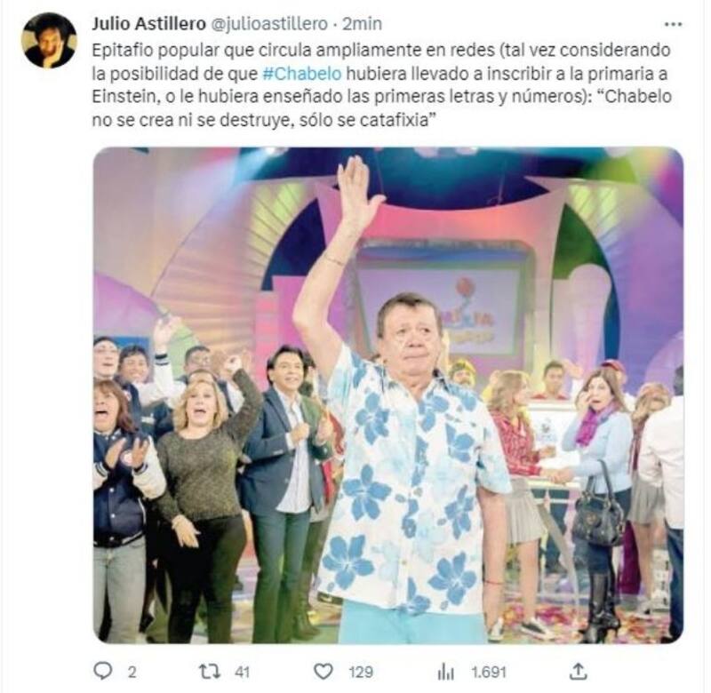This screenshot has width=711, height=693.
Task: Retweet using the arrows icon
Action: click(210, 672)
